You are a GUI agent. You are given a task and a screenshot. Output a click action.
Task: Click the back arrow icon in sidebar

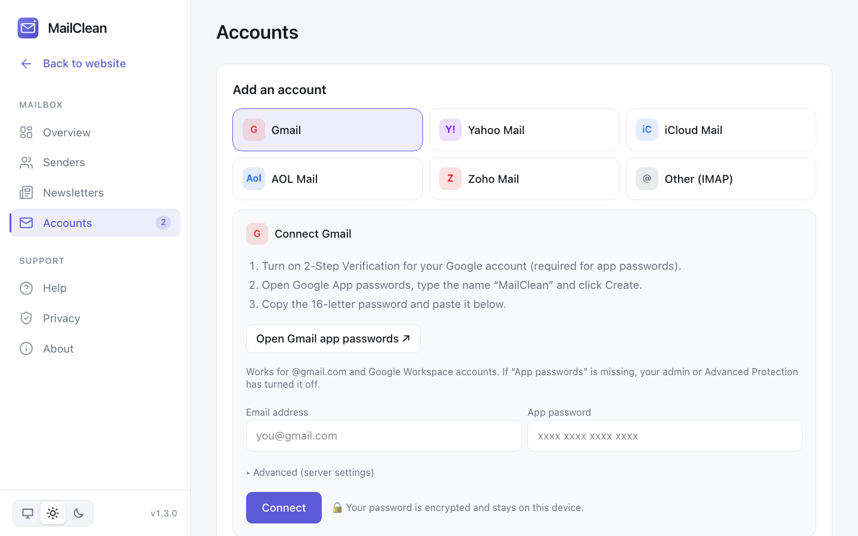[x=26, y=64]
